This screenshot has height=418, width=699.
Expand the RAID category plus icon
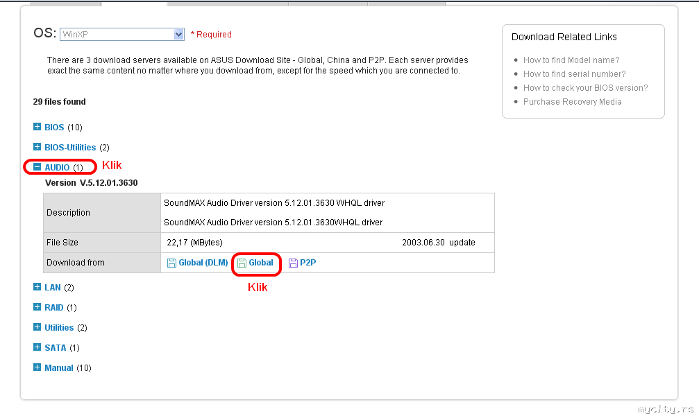click(37, 307)
